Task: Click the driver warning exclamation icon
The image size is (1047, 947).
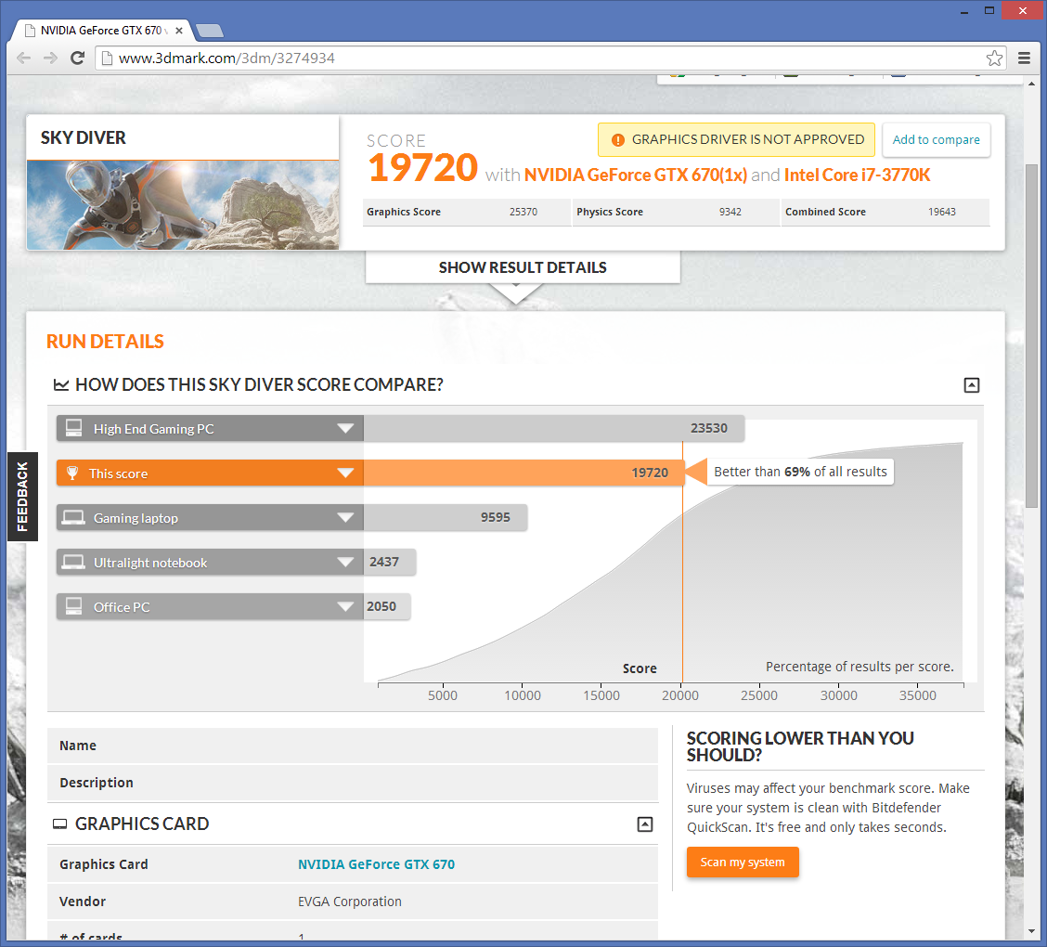Action: 618,139
